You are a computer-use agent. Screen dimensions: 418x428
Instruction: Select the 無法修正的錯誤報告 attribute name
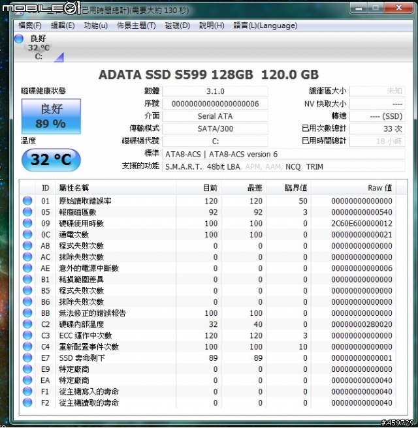click(93, 313)
